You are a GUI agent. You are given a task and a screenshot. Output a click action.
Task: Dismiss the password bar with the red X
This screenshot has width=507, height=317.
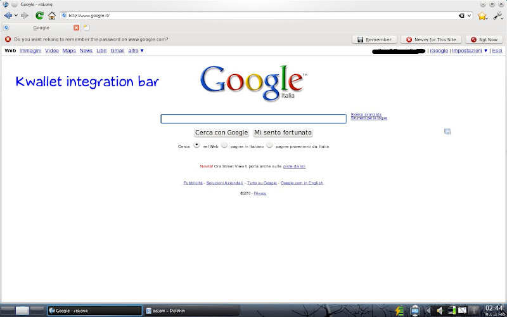[8, 39]
